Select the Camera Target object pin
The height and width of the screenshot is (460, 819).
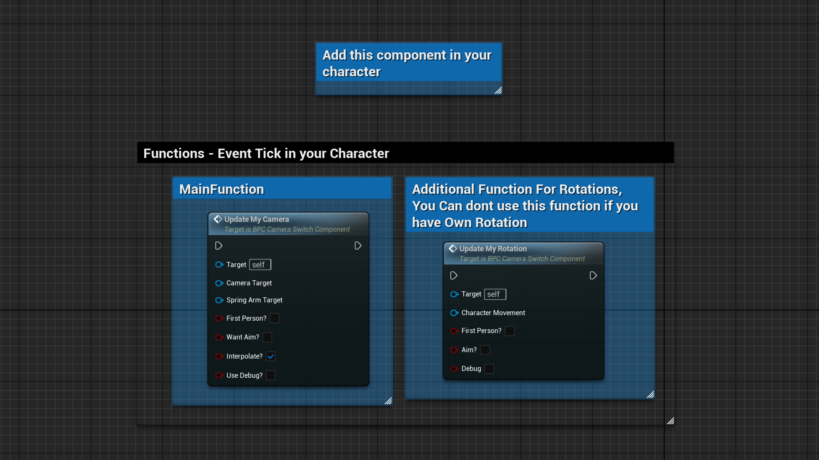219,283
